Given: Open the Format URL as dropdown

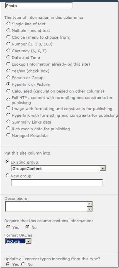Looking at the screenshot, I should (18, 241).
